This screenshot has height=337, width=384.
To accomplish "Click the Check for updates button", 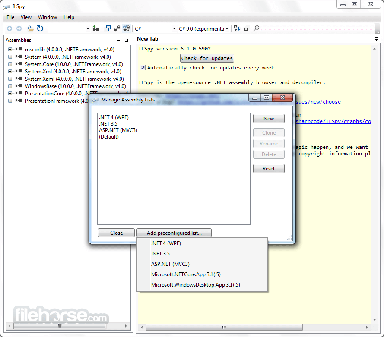I will (207, 58).
